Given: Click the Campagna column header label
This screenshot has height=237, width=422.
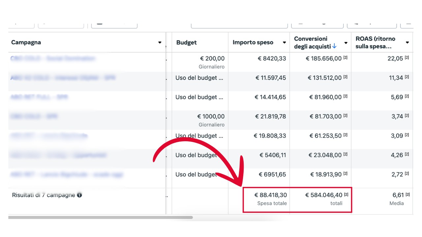Looking at the screenshot, I should tap(26, 42).
